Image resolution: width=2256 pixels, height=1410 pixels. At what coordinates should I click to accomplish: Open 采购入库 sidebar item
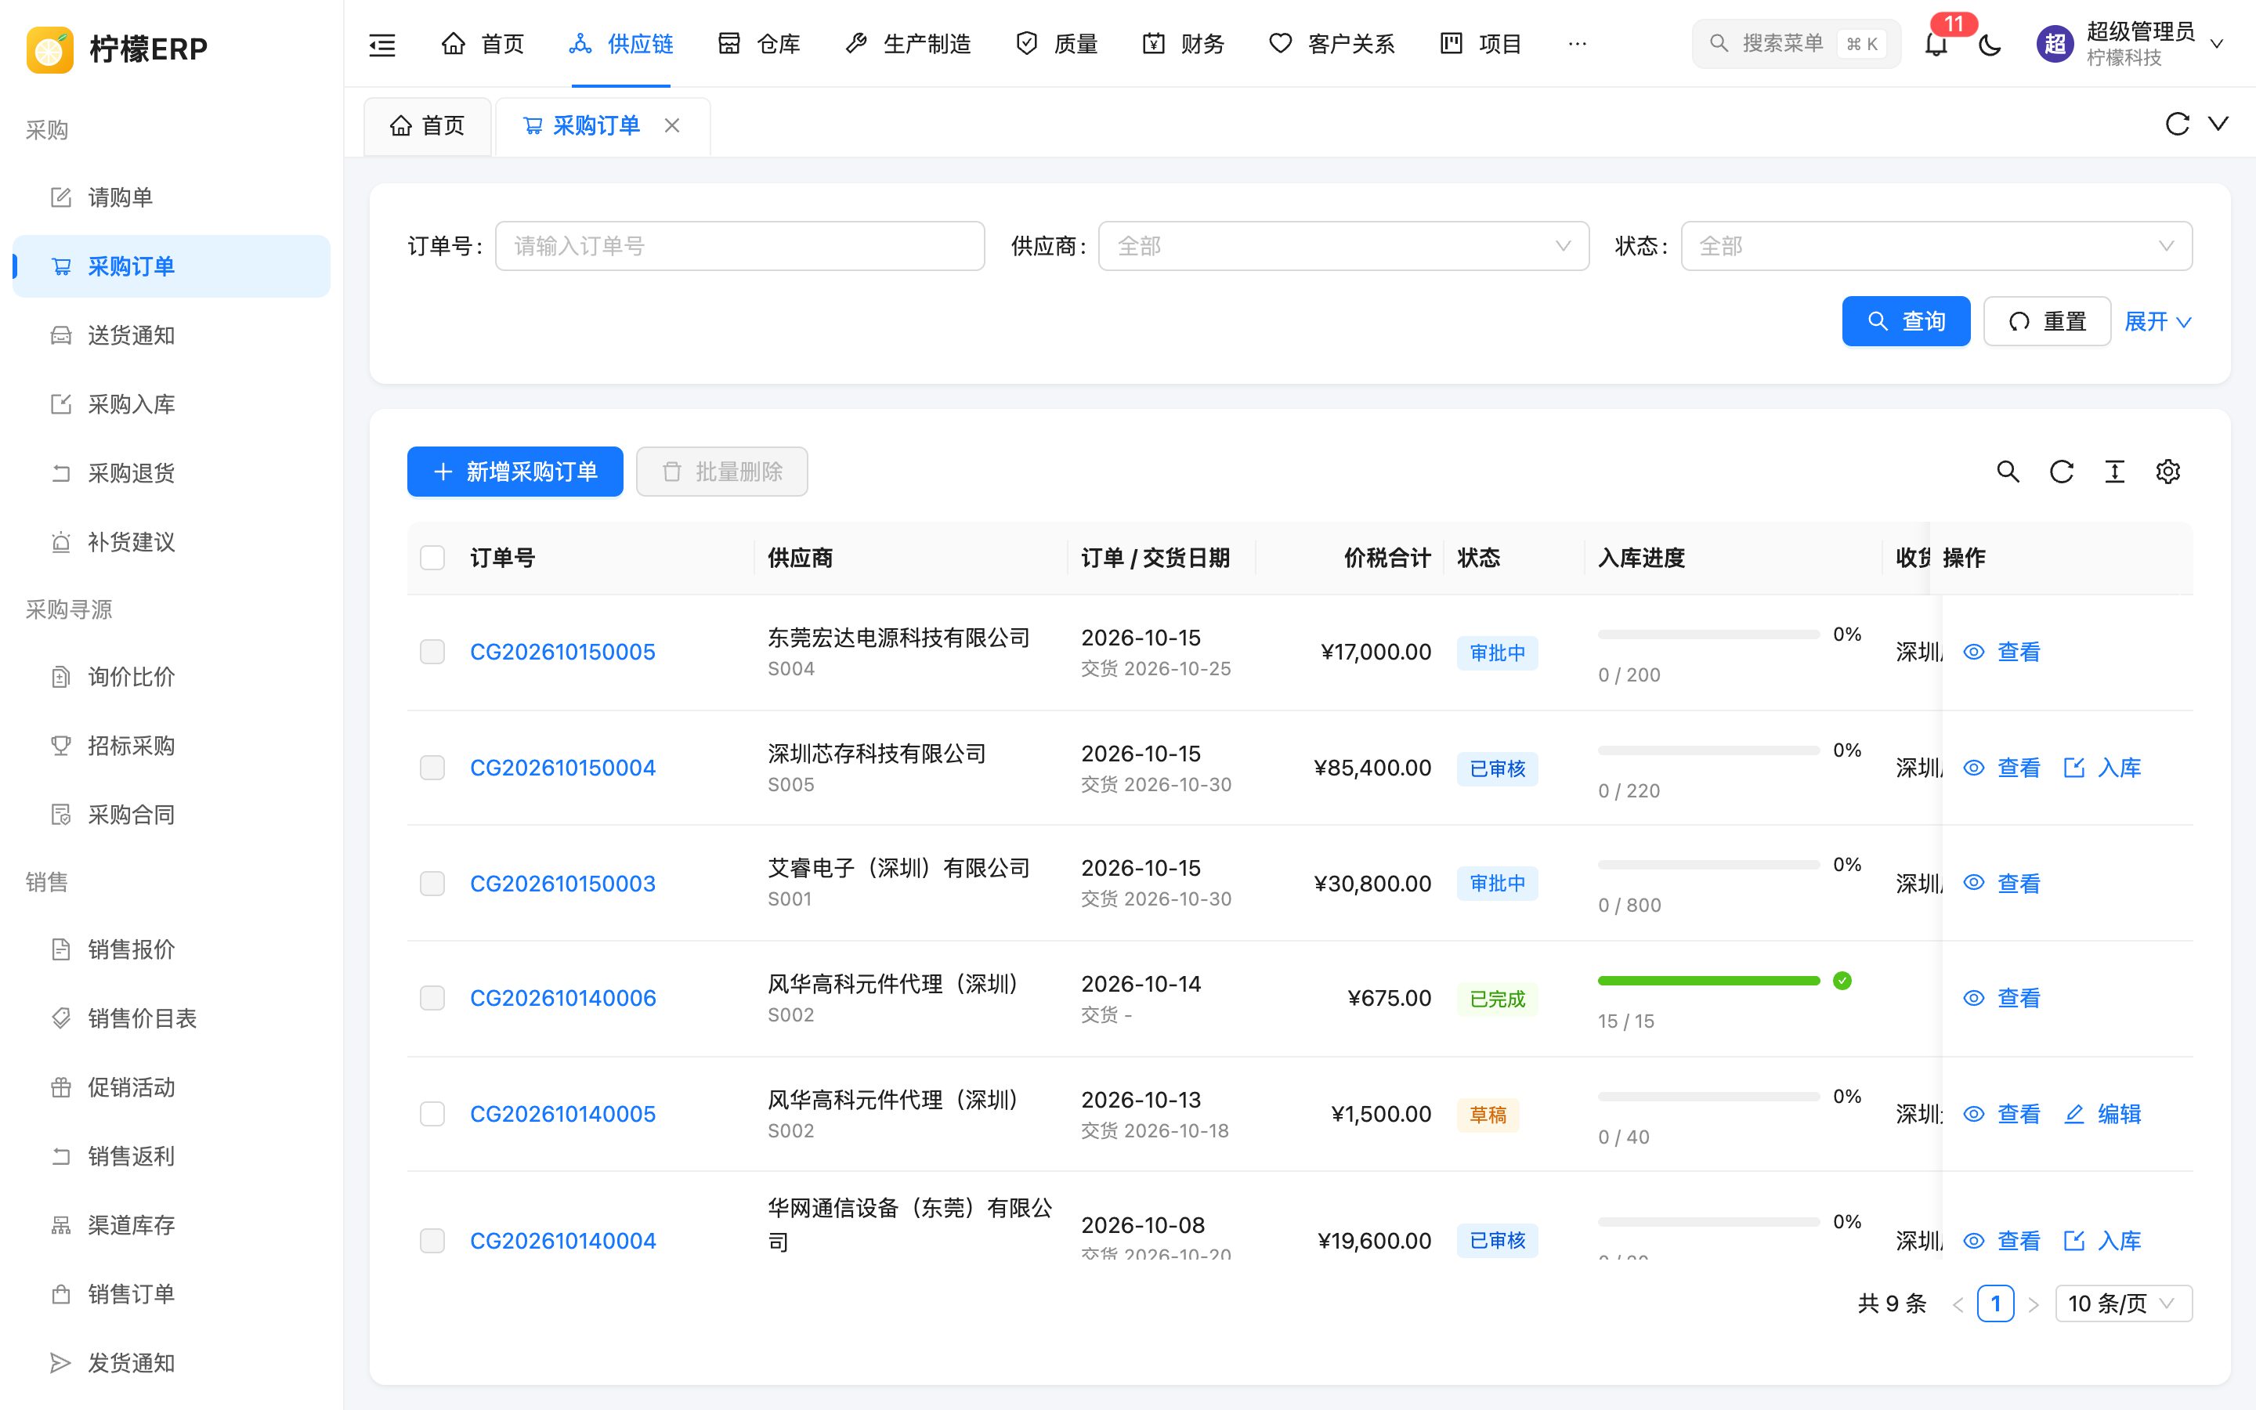point(172,405)
